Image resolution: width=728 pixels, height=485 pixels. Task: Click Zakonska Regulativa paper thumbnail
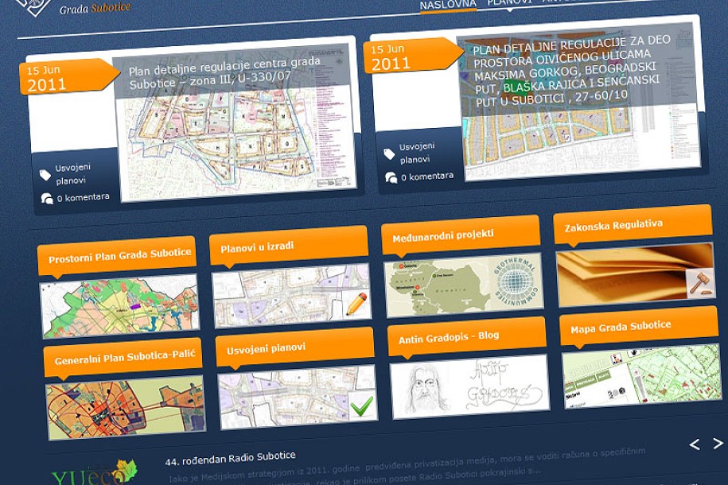[x=635, y=275]
